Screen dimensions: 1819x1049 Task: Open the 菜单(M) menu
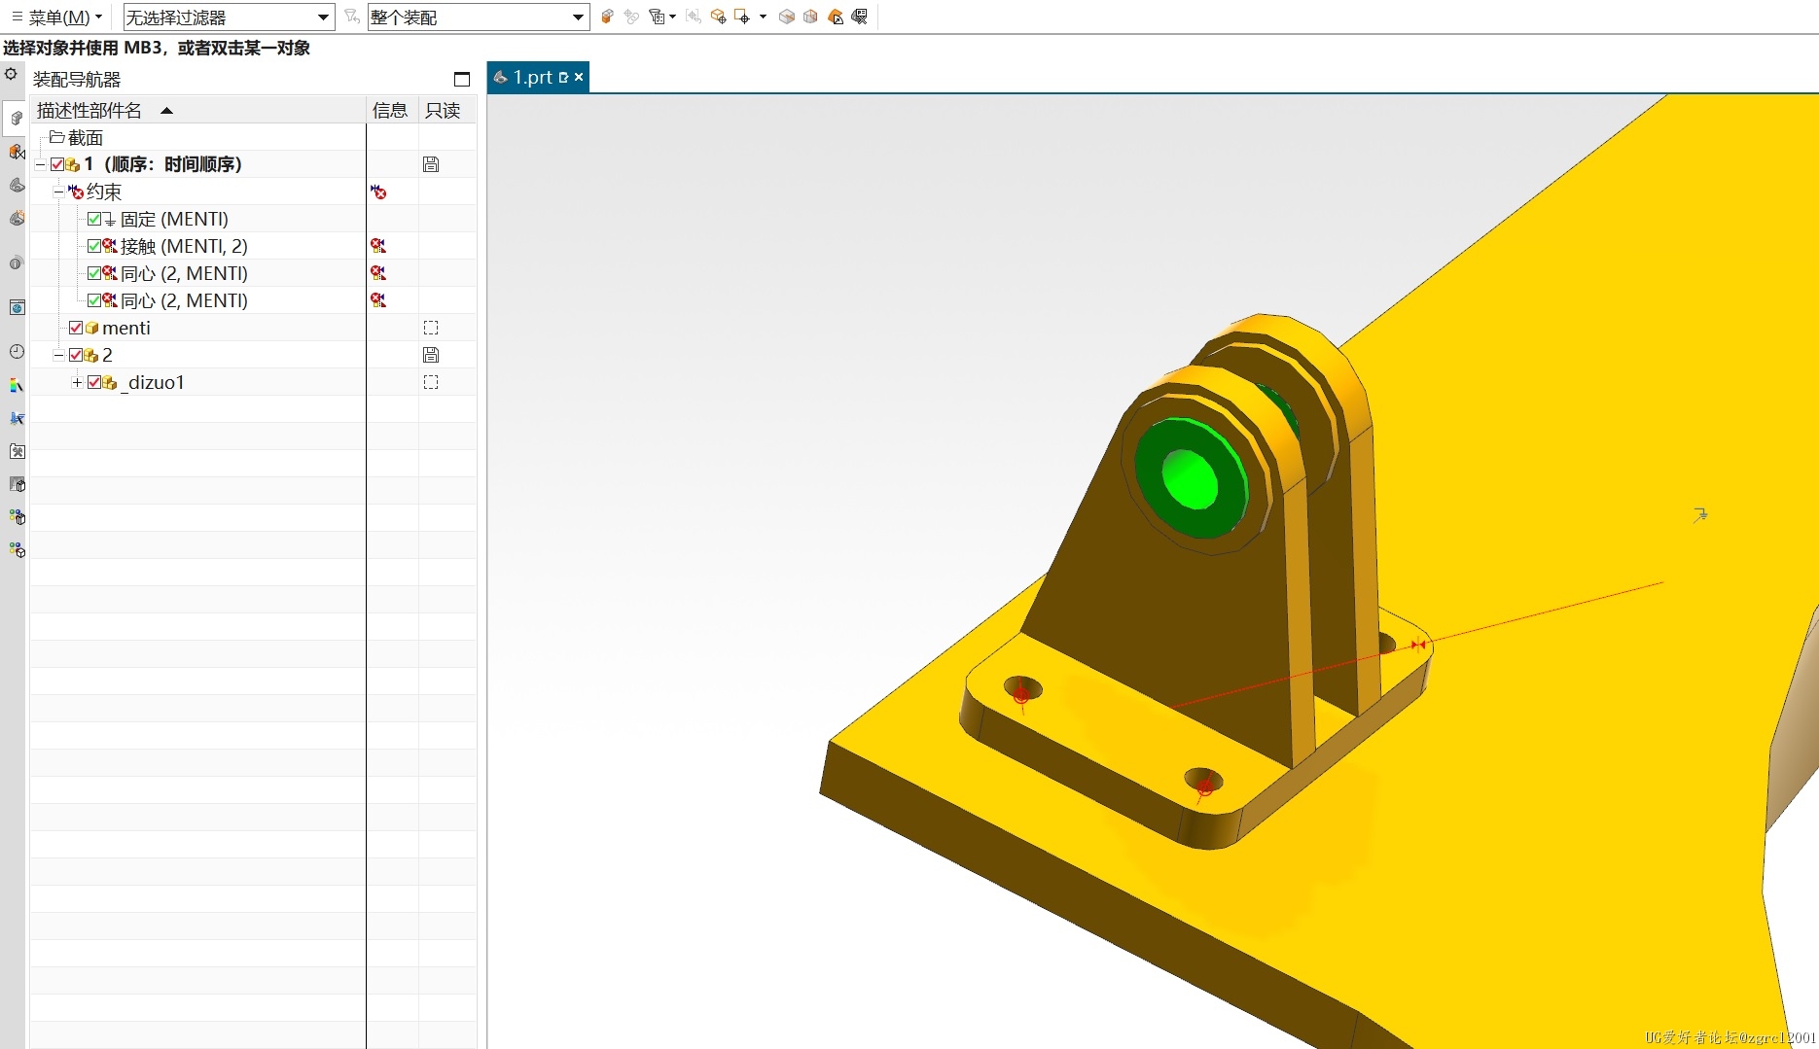coord(56,17)
